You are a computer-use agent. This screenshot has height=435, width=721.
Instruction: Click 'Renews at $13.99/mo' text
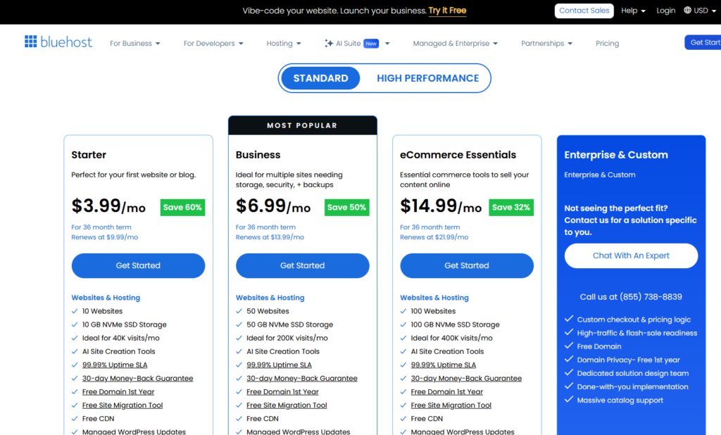point(270,237)
